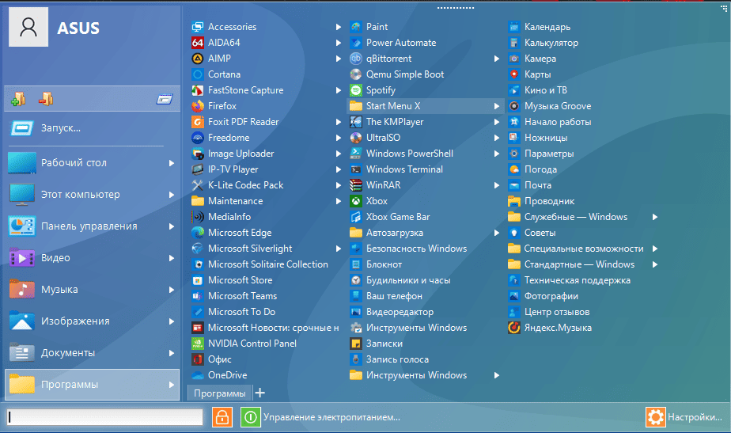Click the add-item icon with green plus
Screen dimensions: 731x433
click(x=19, y=99)
